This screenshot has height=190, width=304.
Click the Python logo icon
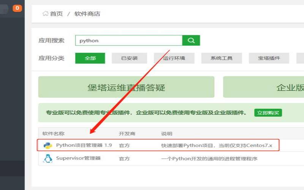tap(48, 146)
